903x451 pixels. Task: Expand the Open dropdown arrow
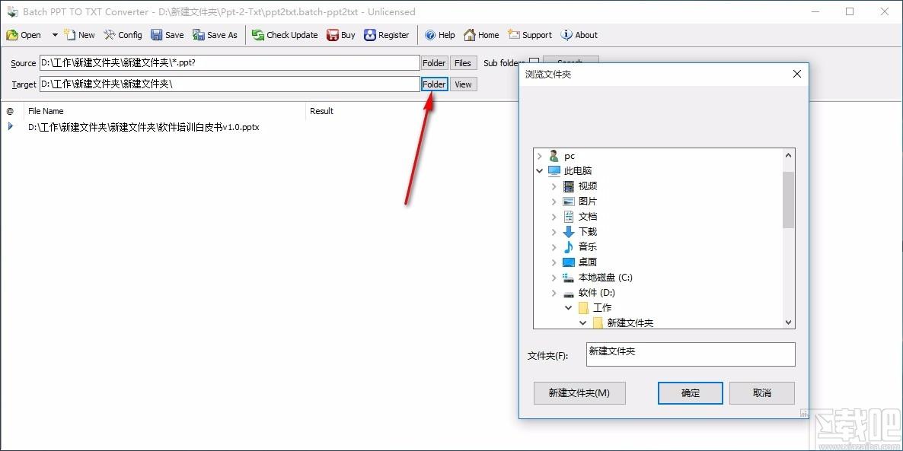(55, 35)
